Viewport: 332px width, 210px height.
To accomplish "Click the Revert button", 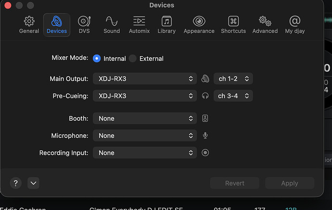I will coord(235,183).
